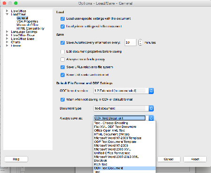This screenshot has height=173, width=211.
Task: Choose ODF Text Document Template
Action: point(125,142)
